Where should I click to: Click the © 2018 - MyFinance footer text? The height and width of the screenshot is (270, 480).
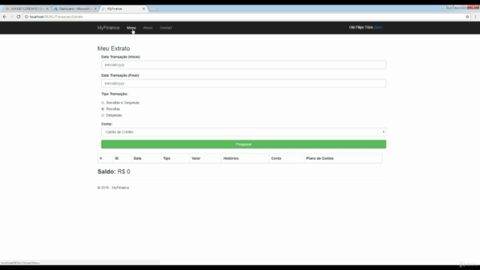click(113, 187)
